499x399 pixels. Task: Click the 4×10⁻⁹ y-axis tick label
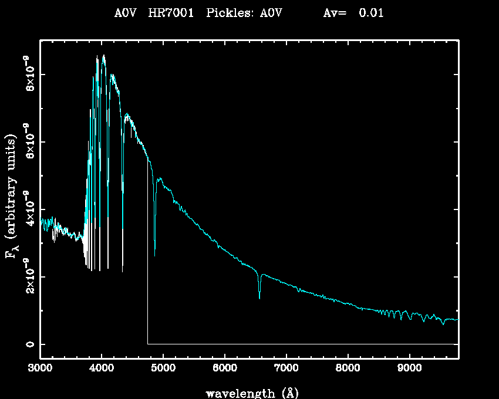pyautogui.click(x=28, y=209)
